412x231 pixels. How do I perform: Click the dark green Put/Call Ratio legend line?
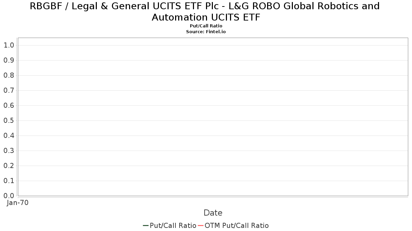click(146, 226)
